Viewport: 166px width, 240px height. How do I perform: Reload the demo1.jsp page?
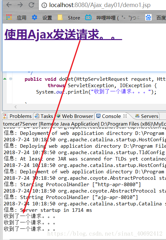(x=31, y=5)
